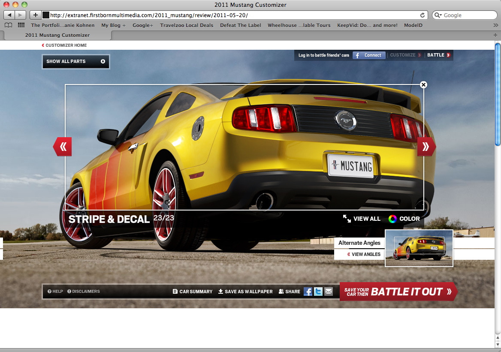This screenshot has width=501, height=352.
Task: Open the color wheel picker
Action: click(x=392, y=219)
